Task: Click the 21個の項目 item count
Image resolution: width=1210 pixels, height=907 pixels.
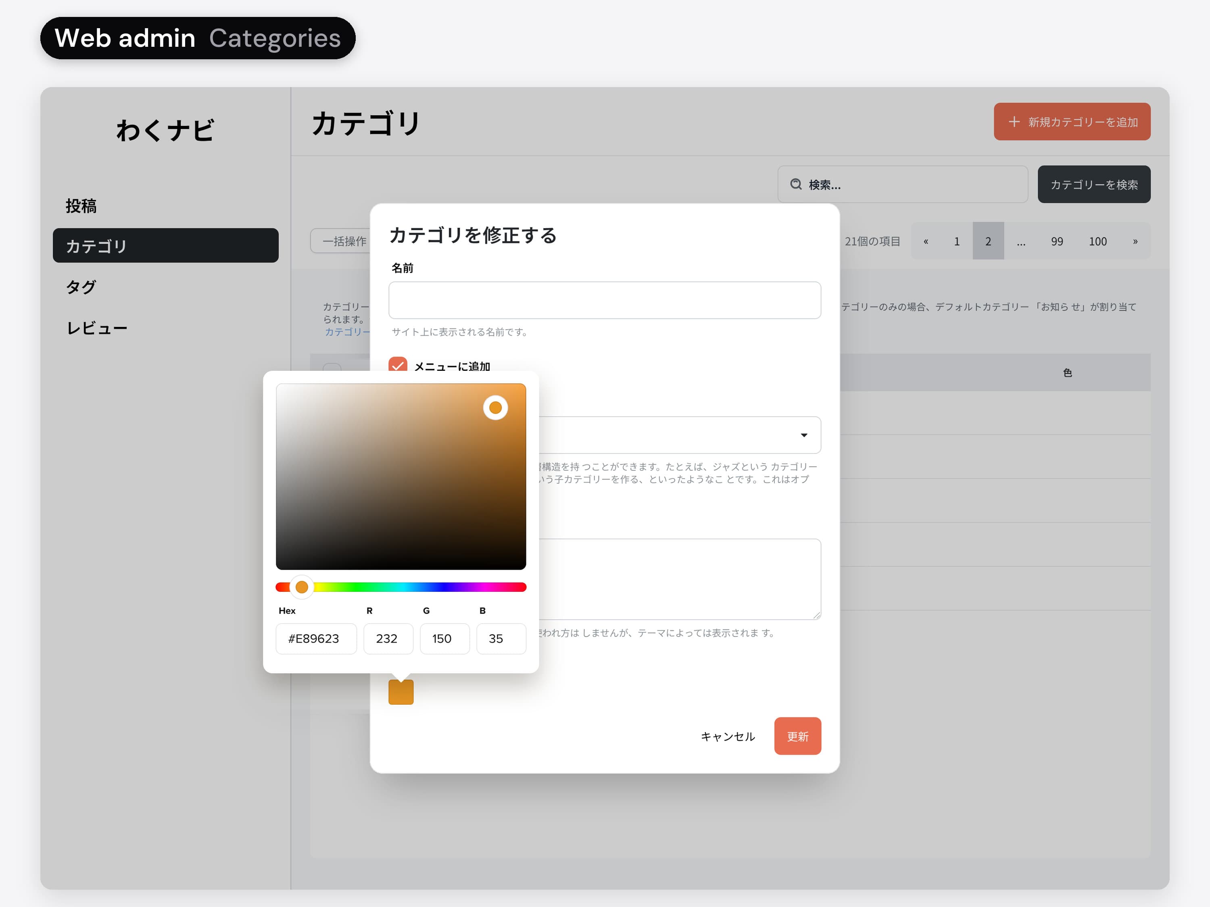Action: [x=872, y=241]
